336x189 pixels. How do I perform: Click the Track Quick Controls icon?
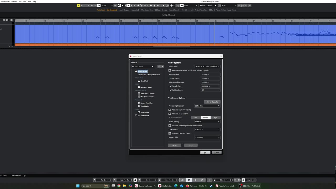139,93
